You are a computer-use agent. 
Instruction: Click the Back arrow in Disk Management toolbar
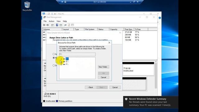44,25
